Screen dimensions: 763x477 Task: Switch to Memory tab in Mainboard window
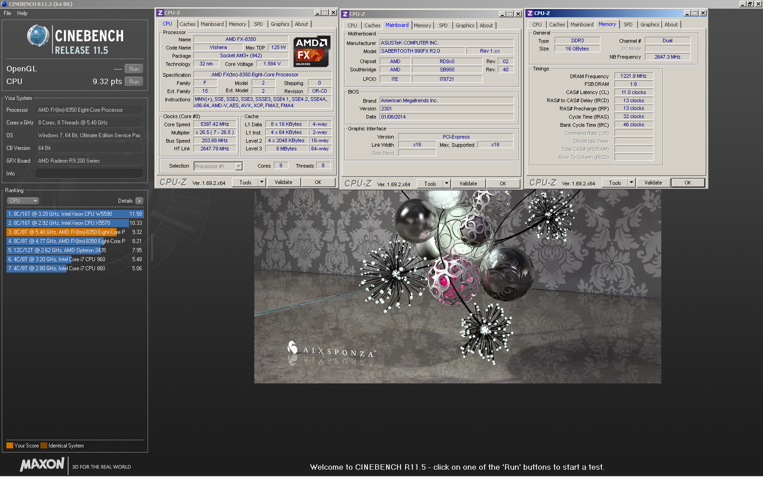tap(422, 26)
